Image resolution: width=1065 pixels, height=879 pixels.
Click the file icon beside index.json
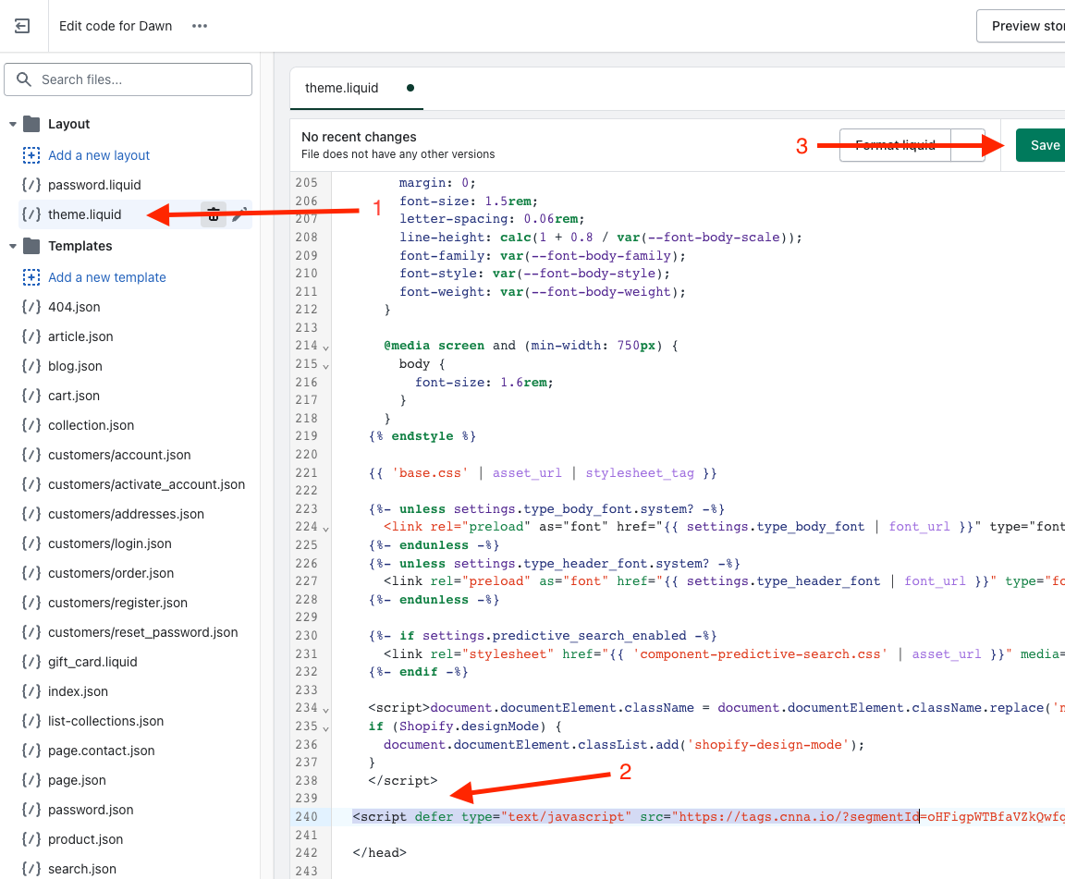(31, 690)
